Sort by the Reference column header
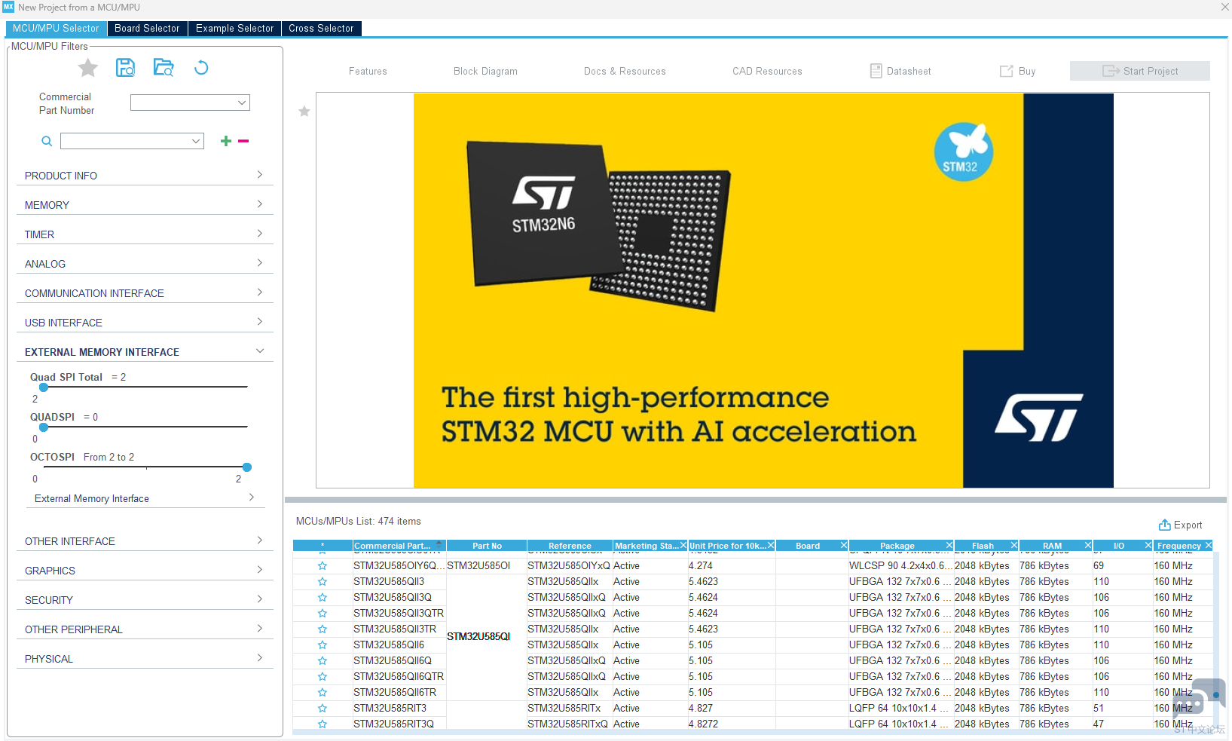 pyautogui.click(x=570, y=546)
